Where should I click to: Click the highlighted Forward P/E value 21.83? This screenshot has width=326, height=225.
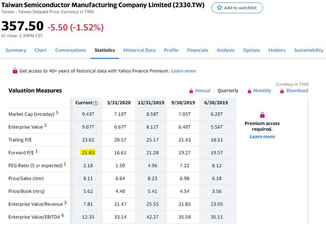[88, 153]
